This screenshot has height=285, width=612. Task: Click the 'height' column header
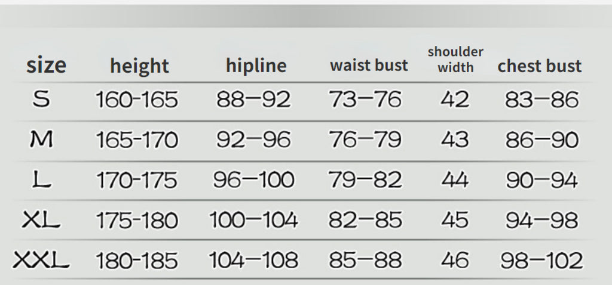coord(139,66)
